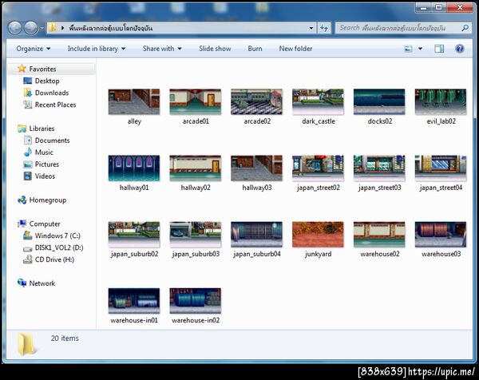This screenshot has height=380, width=479.
Task: Open the Share with menu
Action: point(162,49)
